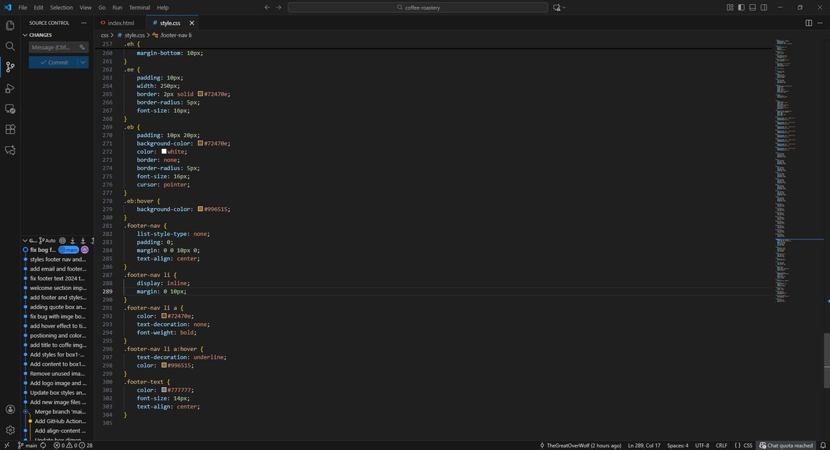Click the Explorer icon in the activity bar
Screen dimensions: 830x450
[10, 25]
